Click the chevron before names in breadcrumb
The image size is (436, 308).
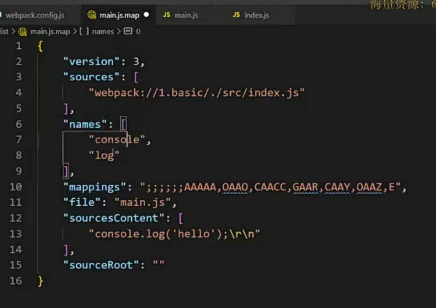(75, 32)
